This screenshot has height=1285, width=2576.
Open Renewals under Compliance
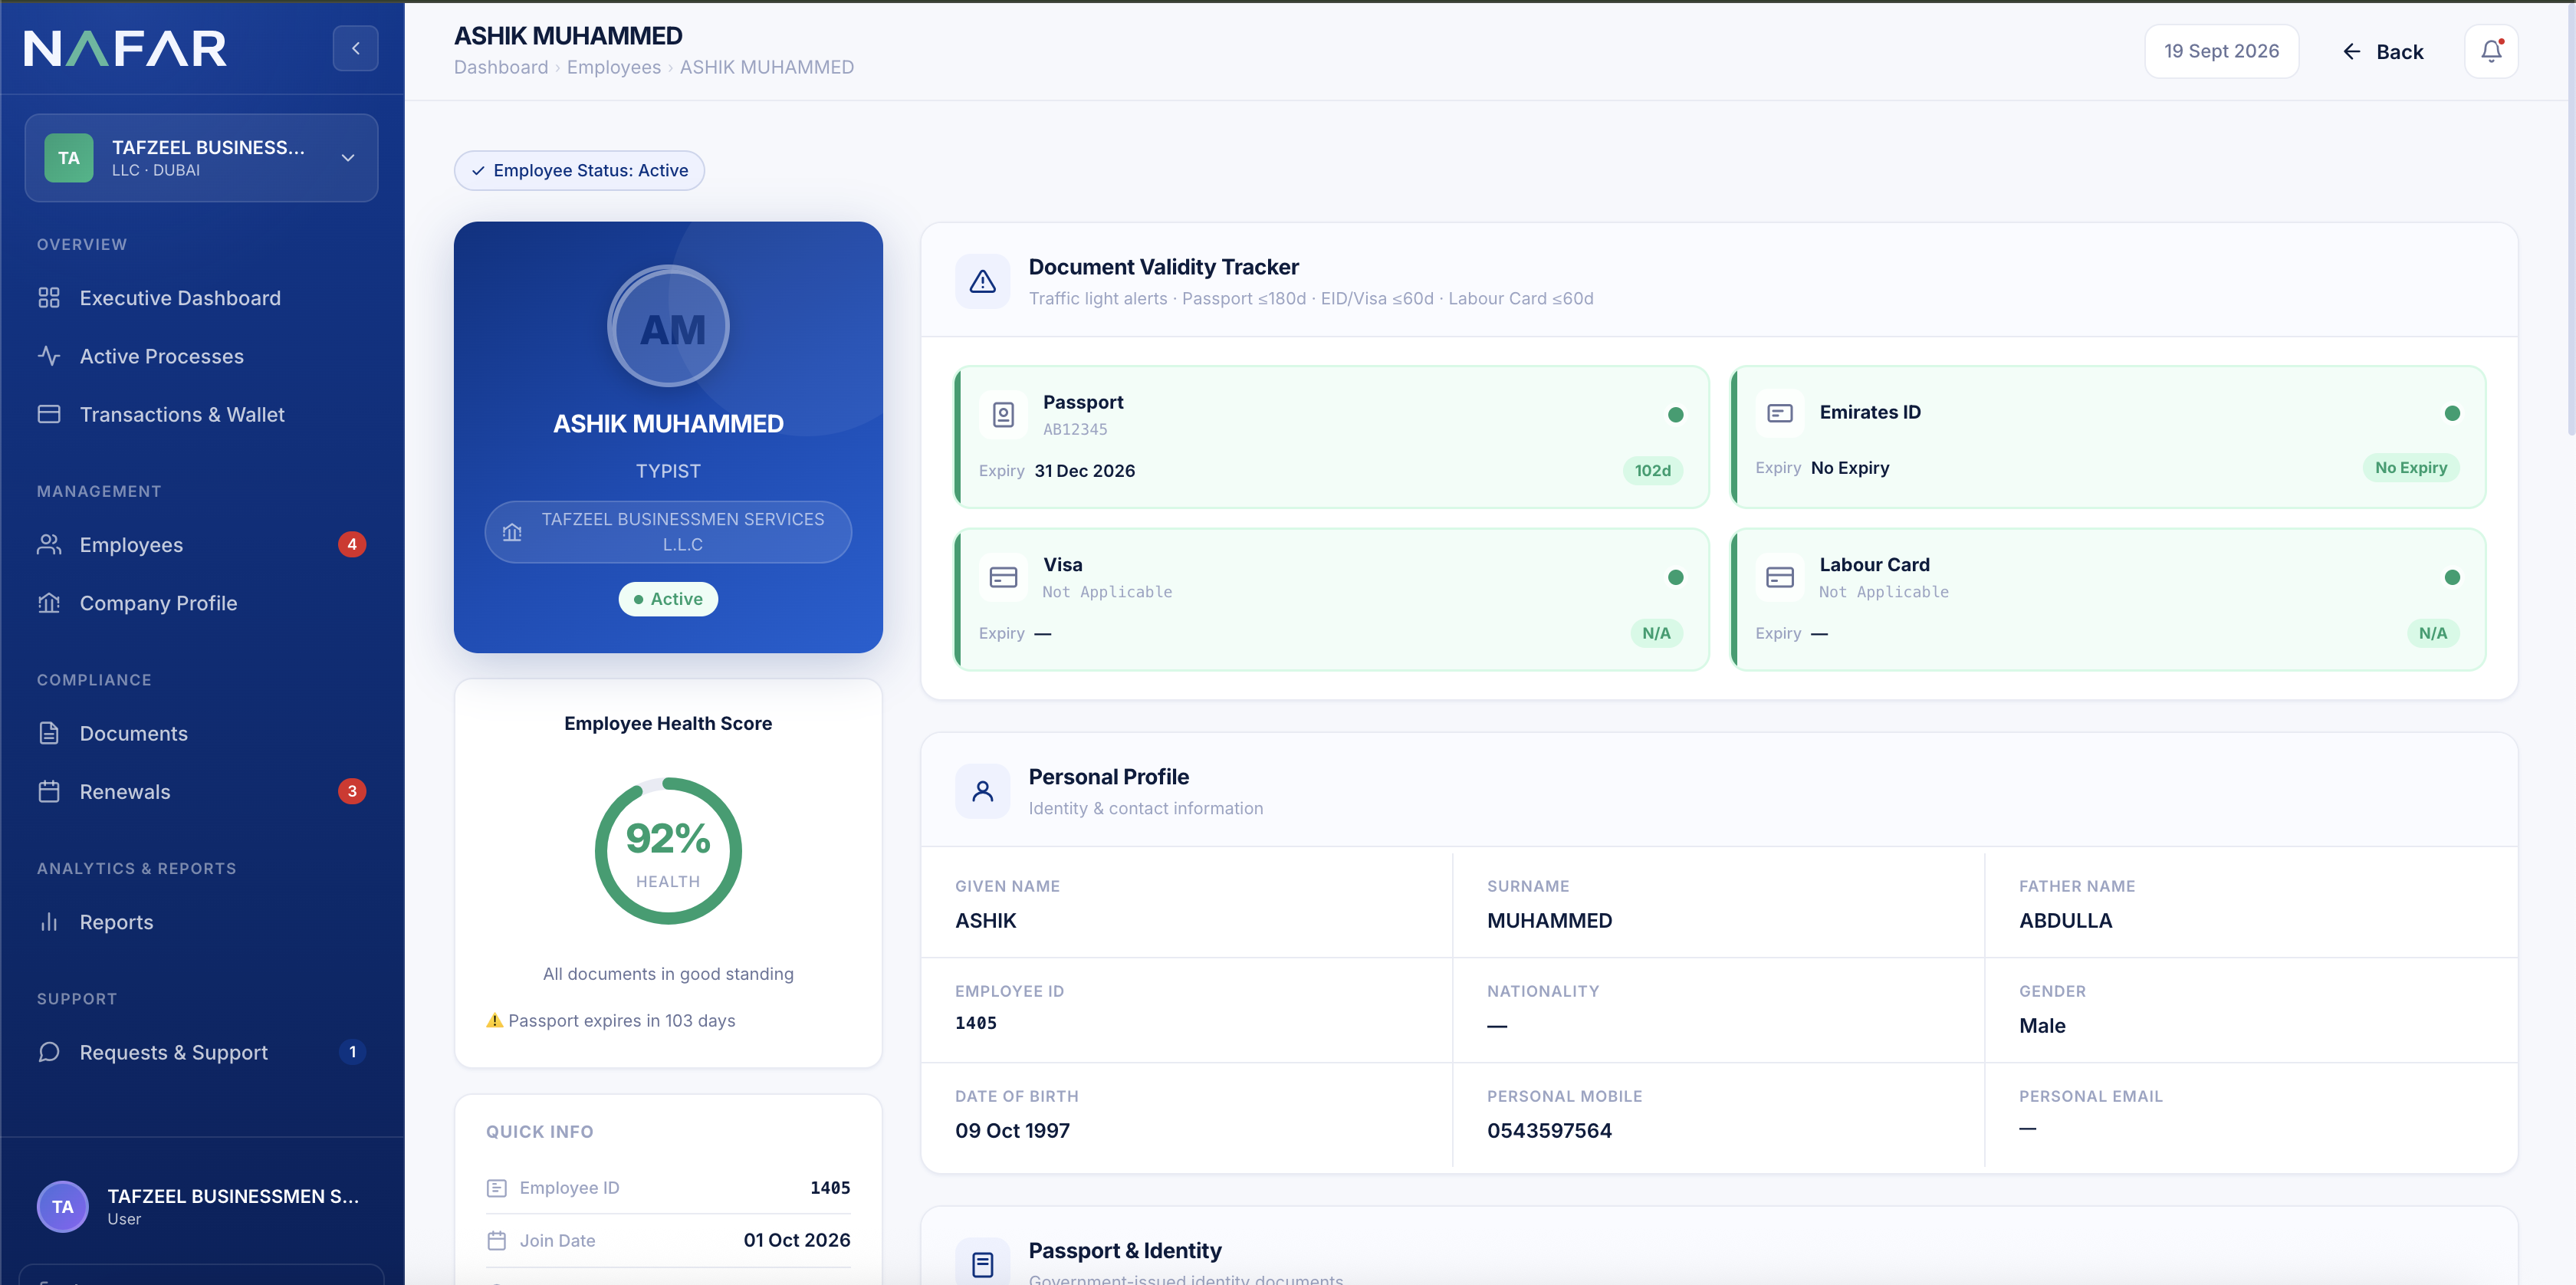(201, 791)
